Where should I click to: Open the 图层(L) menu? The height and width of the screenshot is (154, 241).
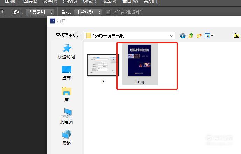30,1
